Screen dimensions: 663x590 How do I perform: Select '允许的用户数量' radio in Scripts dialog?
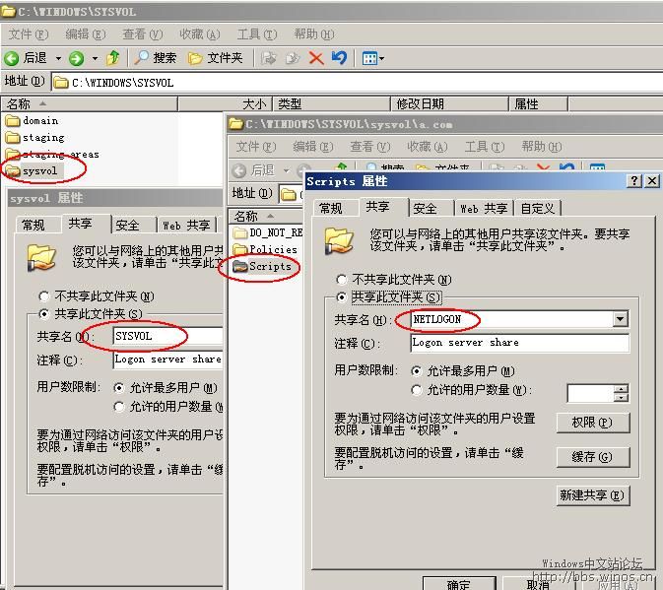[x=418, y=390]
